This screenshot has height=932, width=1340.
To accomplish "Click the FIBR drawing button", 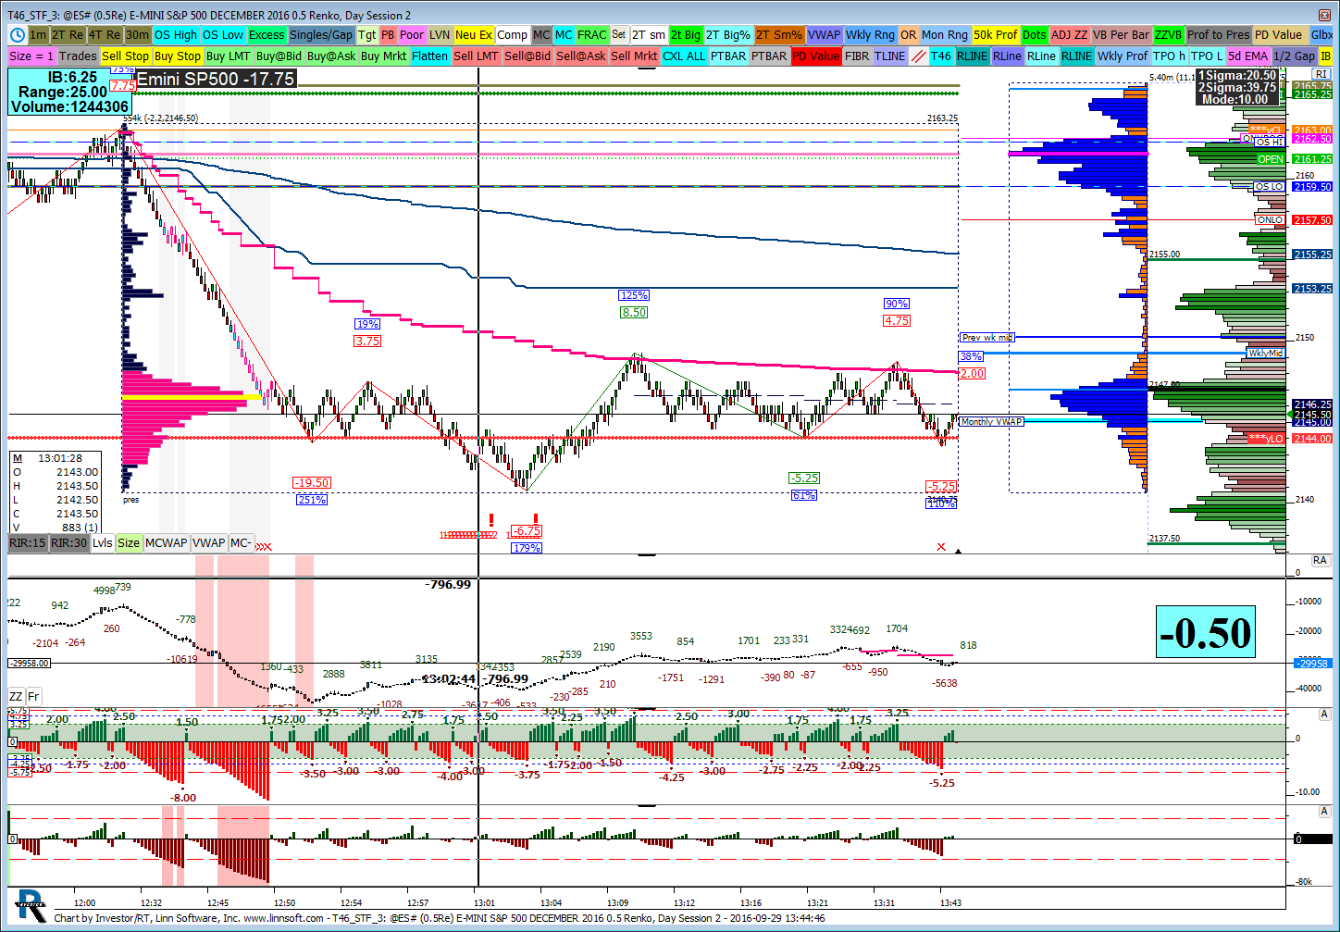I will (x=857, y=56).
